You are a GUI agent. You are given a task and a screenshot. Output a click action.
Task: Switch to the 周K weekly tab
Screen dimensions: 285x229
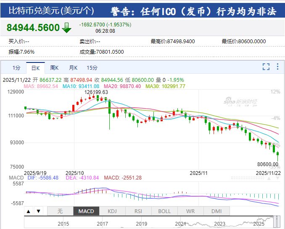(x=54, y=68)
